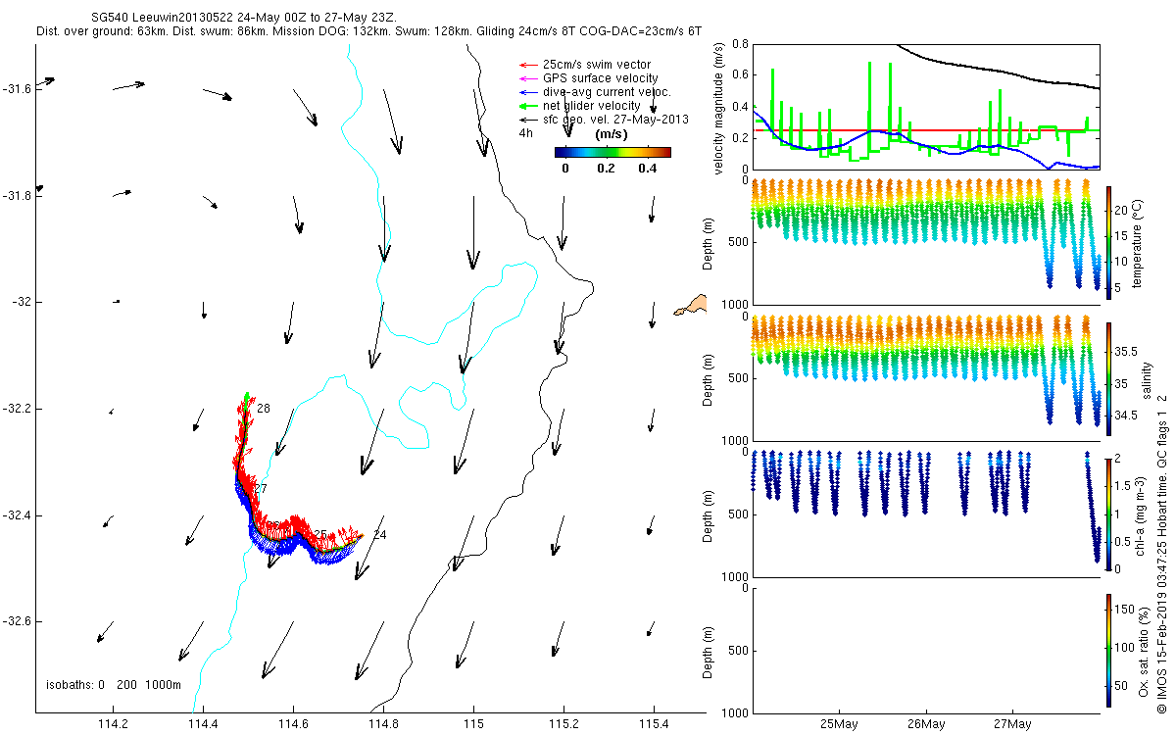Click the orange island on the map
The height and width of the screenshot is (735, 1176).
[x=692, y=306]
